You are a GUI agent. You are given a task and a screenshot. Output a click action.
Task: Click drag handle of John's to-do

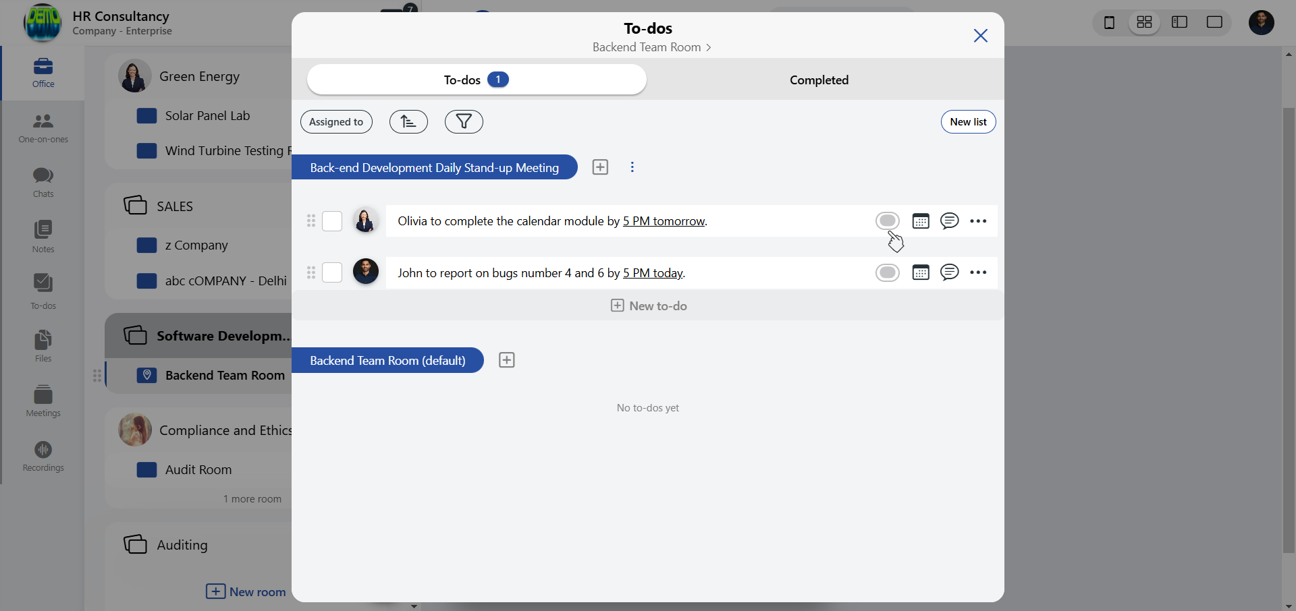(311, 272)
